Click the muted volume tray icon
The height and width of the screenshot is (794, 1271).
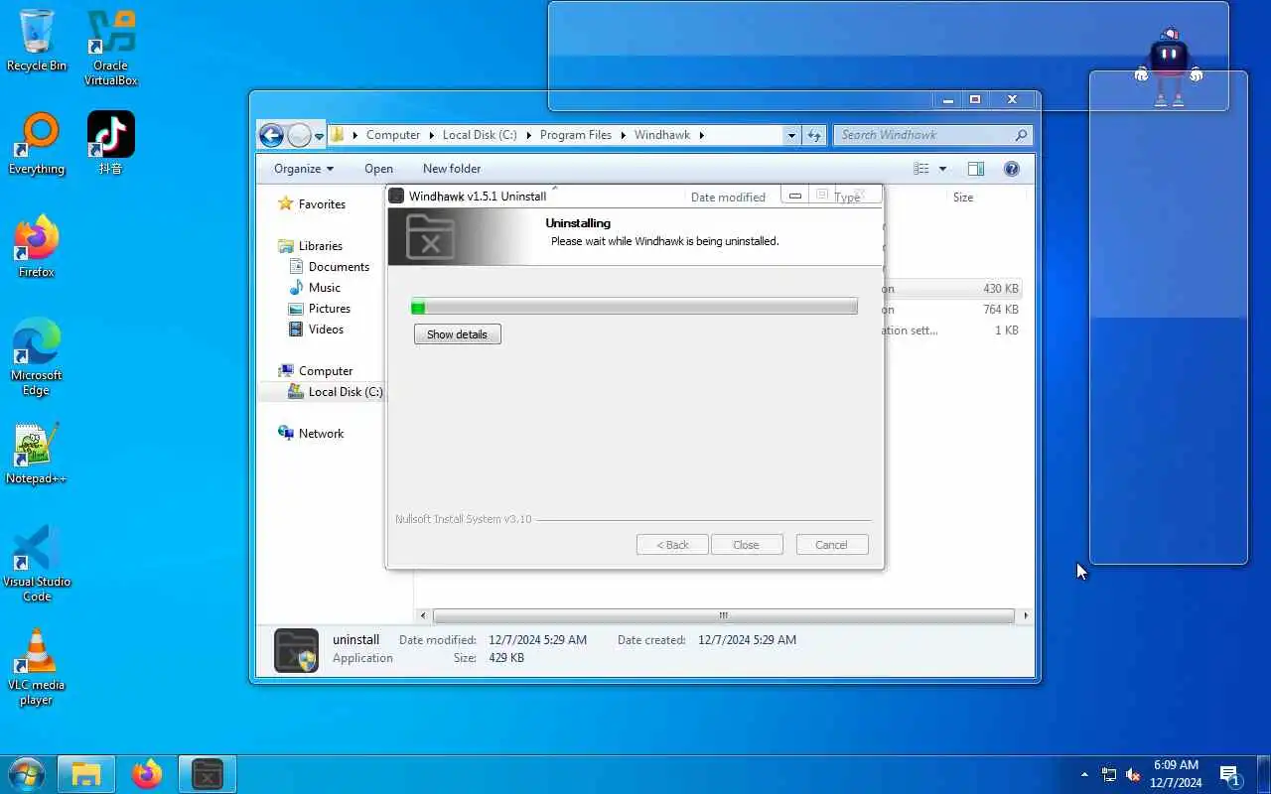click(x=1133, y=774)
